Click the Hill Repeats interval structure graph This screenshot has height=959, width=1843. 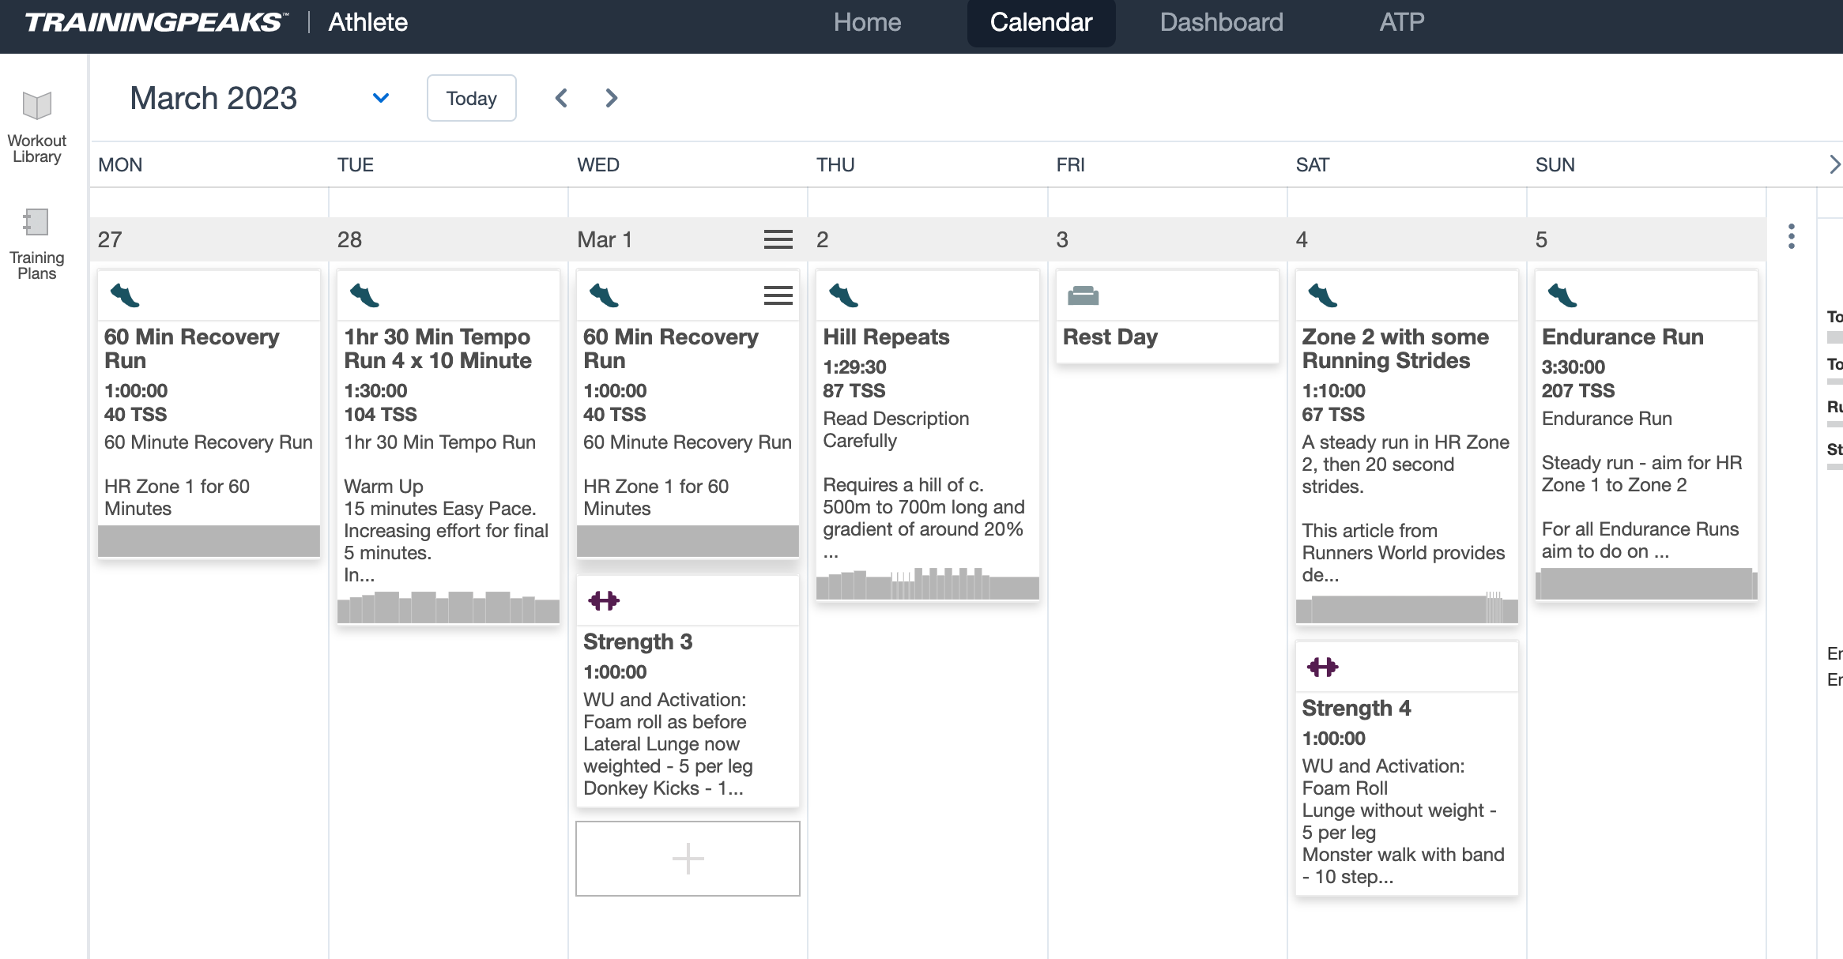[927, 583]
